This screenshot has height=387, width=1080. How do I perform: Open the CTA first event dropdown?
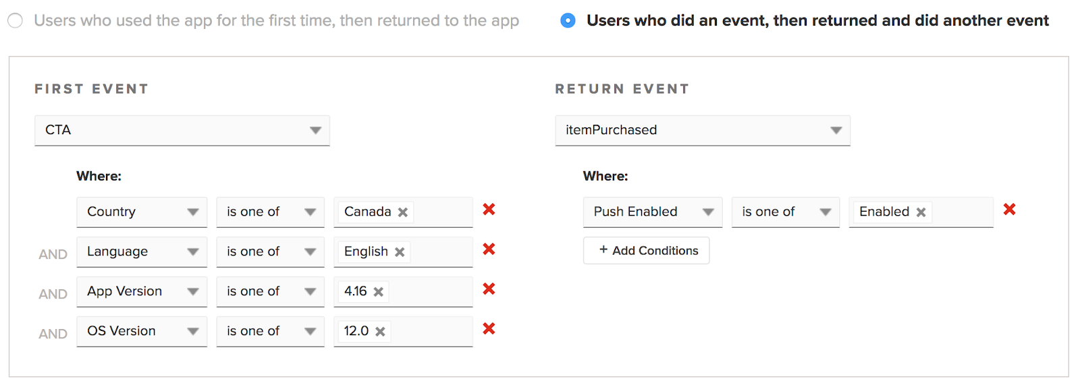(x=182, y=130)
